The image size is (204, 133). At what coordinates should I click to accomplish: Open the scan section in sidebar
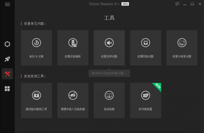[7, 44]
